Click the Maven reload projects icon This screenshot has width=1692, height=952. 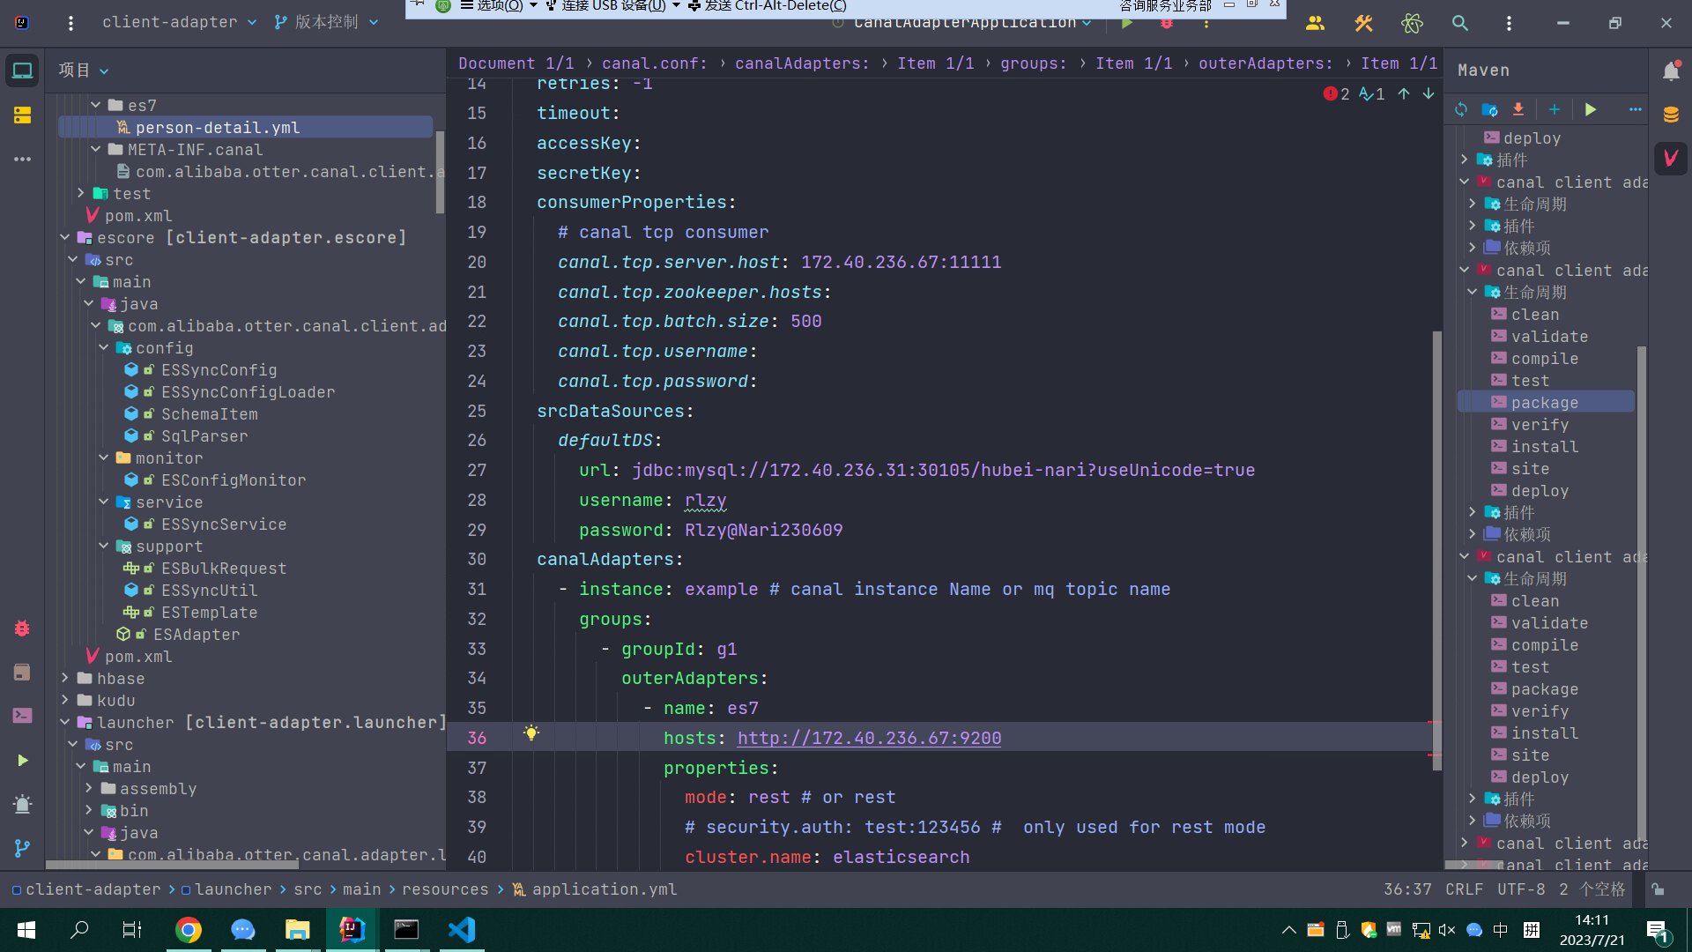(1461, 109)
